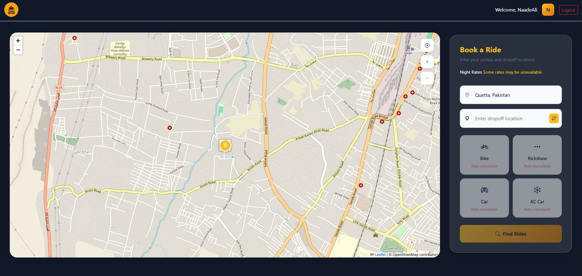The image size is (582, 276).
Task: Click the Link Sariab Road map label
Action: pos(364,226)
